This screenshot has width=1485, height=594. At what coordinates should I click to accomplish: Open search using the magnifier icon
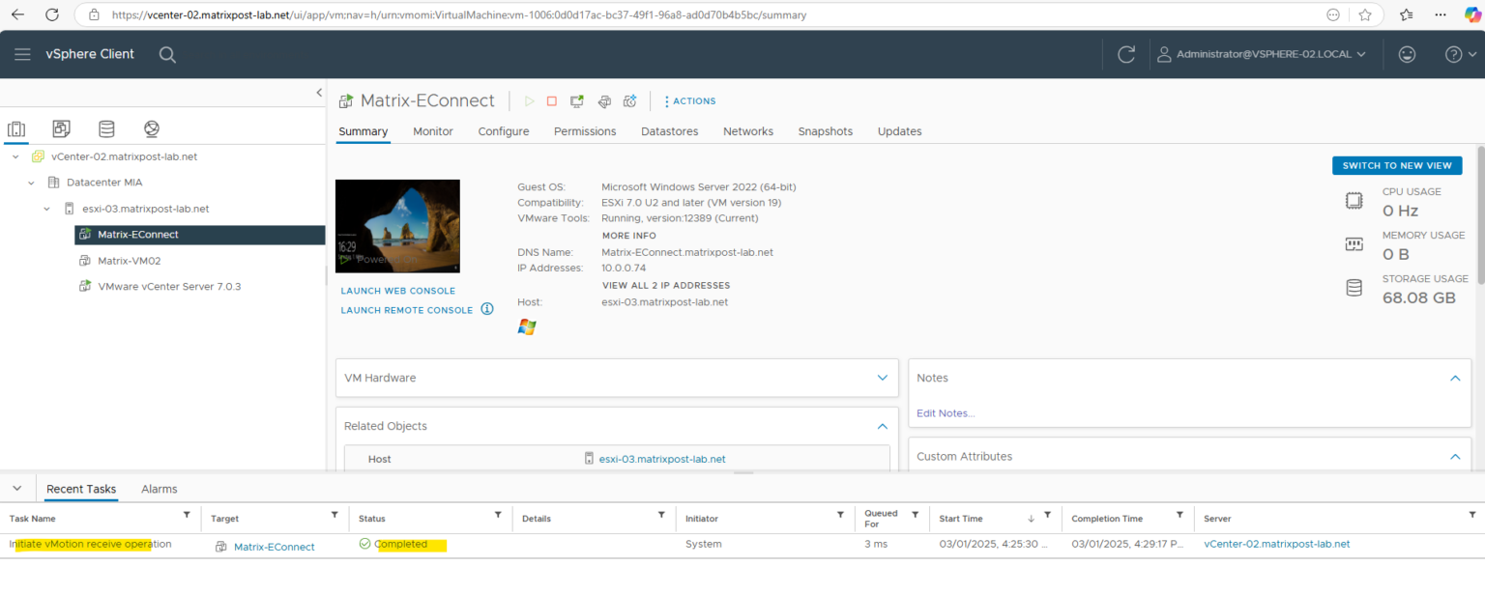pos(167,54)
